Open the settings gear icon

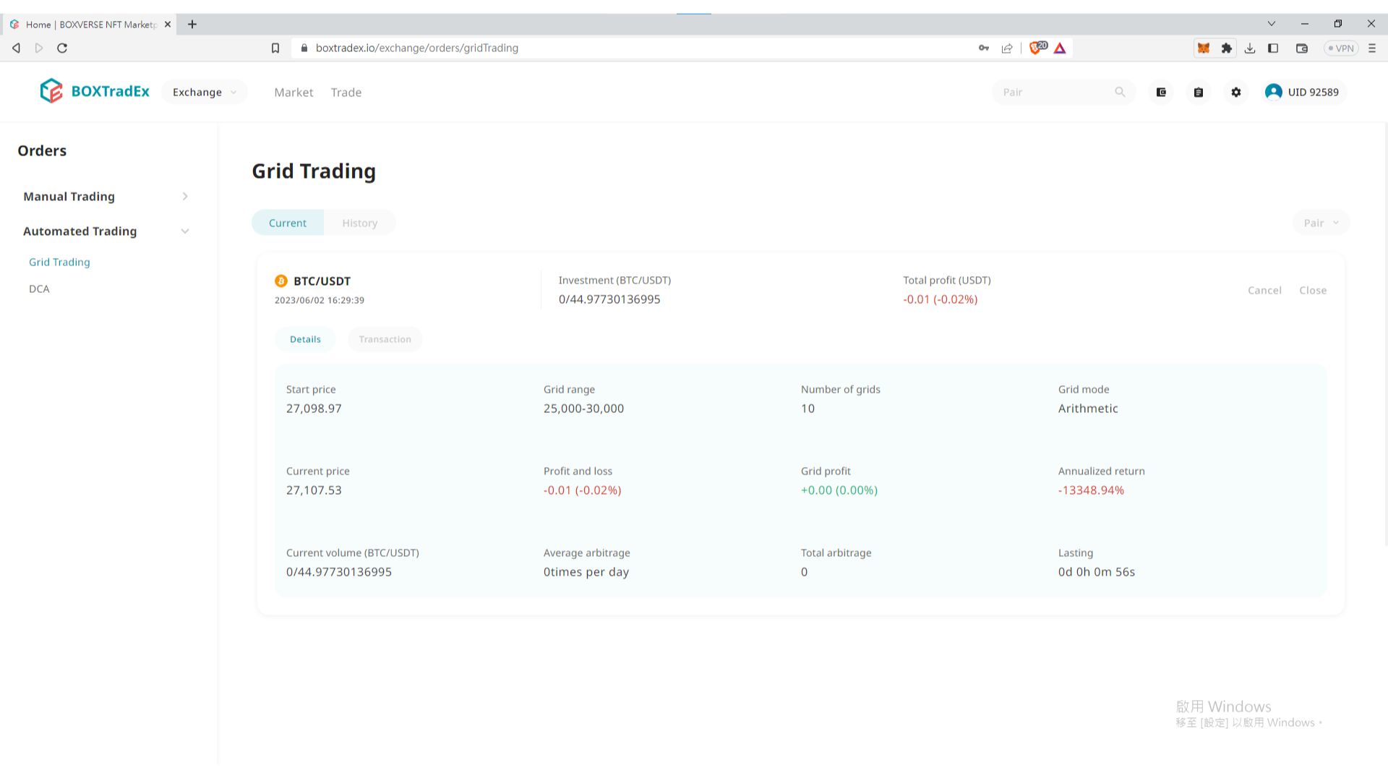point(1236,92)
